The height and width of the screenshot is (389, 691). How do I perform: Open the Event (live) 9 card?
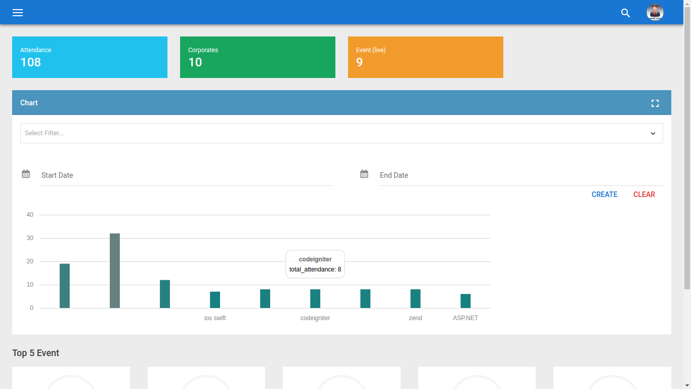click(x=425, y=57)
